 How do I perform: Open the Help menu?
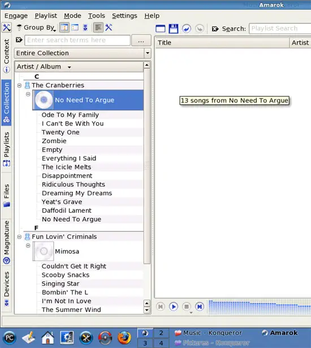point(152,16)
